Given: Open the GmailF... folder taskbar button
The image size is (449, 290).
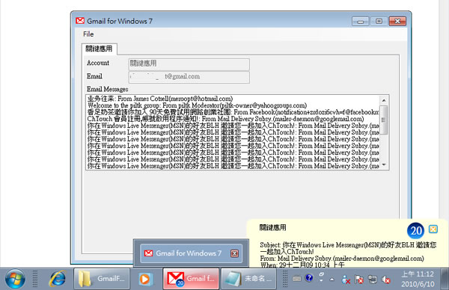Looking at the screenshot, I should [102, 279].
